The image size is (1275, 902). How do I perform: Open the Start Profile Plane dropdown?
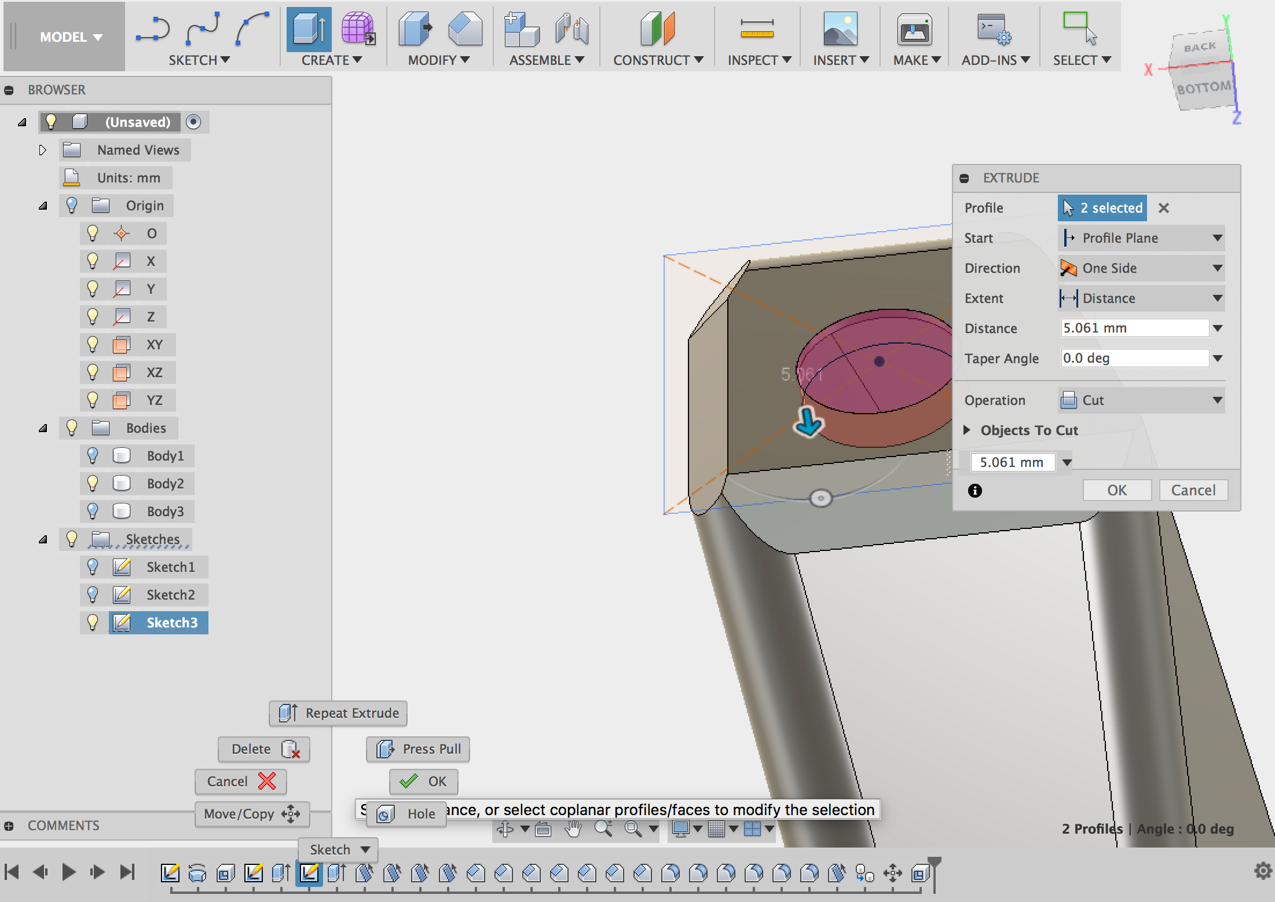(x=1141, y=238)
